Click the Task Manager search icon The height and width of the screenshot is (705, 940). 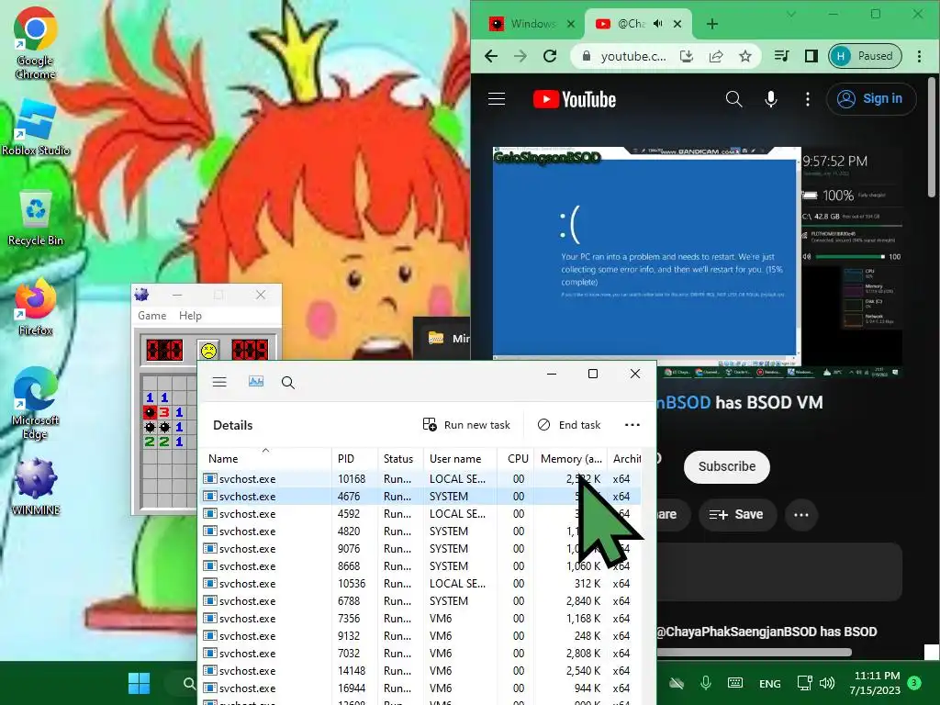[287, 383]
